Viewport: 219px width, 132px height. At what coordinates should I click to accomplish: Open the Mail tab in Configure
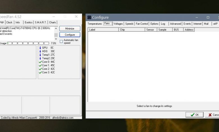206,24
